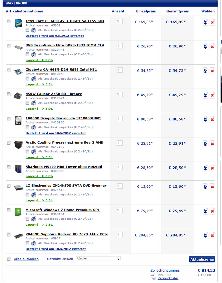Delete Seagate Barracuda drive via red X
The width and height of the screenshot is (222, 283).
click(x=212, y=120)
